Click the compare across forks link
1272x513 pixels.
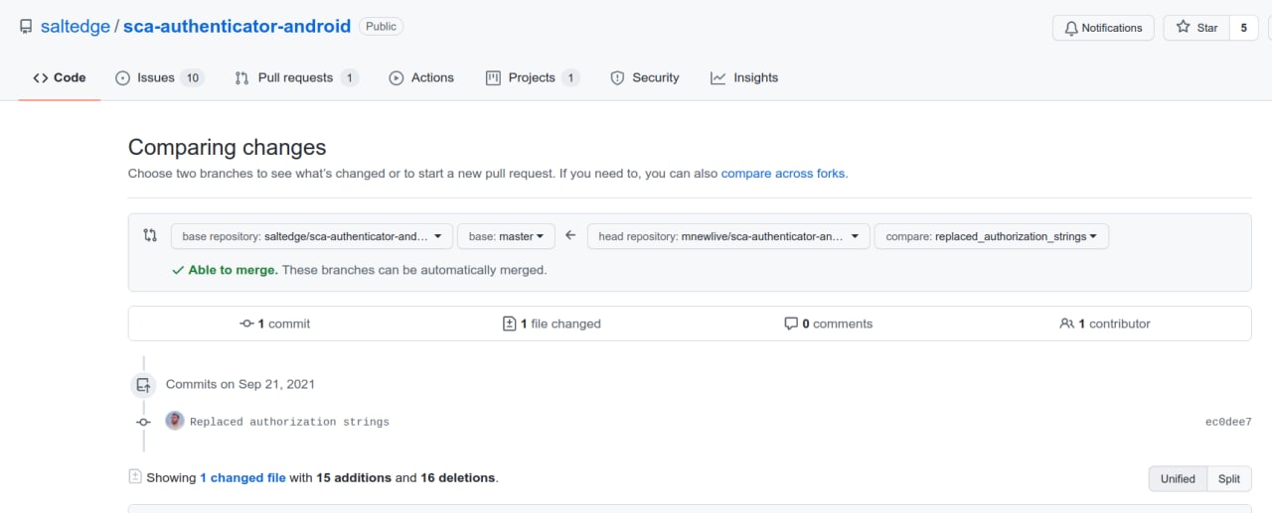(783, 173)
